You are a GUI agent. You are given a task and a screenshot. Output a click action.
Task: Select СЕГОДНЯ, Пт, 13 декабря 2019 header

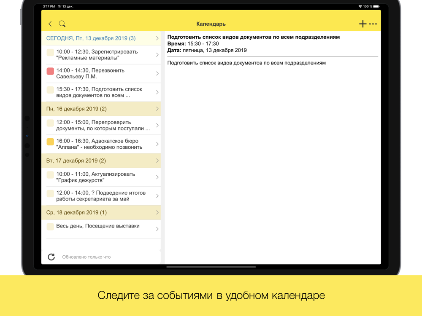click(x=101, y=38)
